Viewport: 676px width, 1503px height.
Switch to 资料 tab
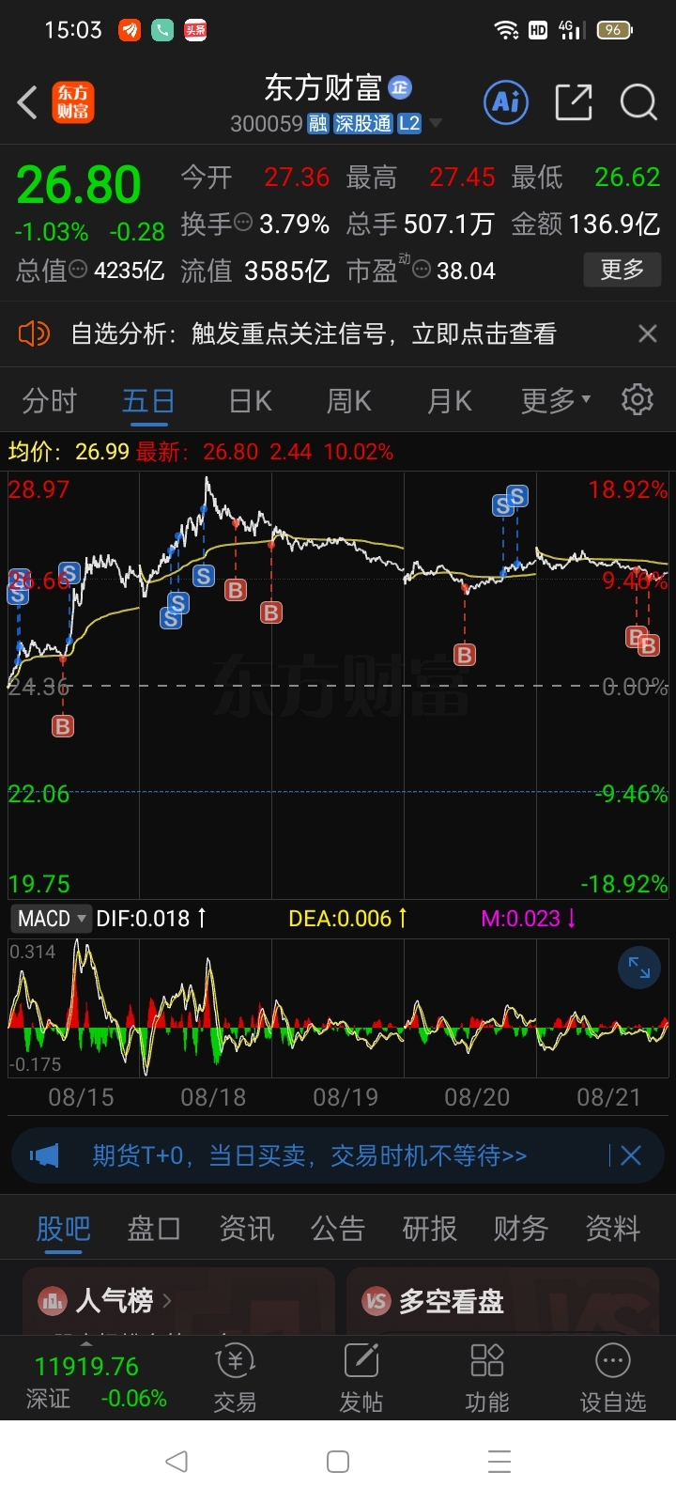(x=612, y=1229)
